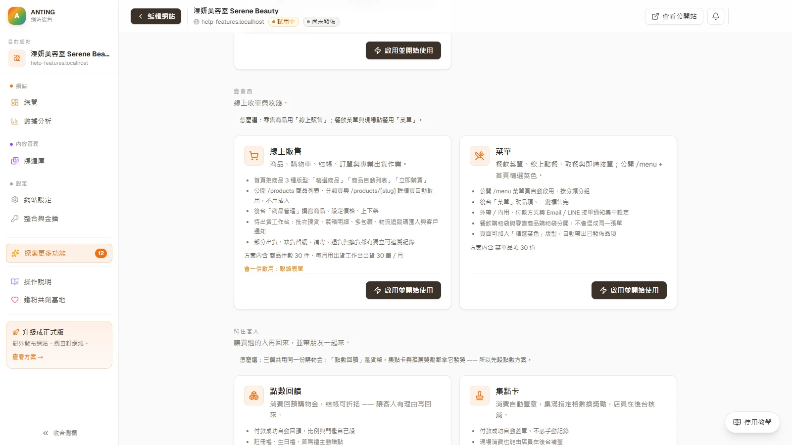
Task: Open the 總覽 overview menu item
Action: click(x=59, y=102)
